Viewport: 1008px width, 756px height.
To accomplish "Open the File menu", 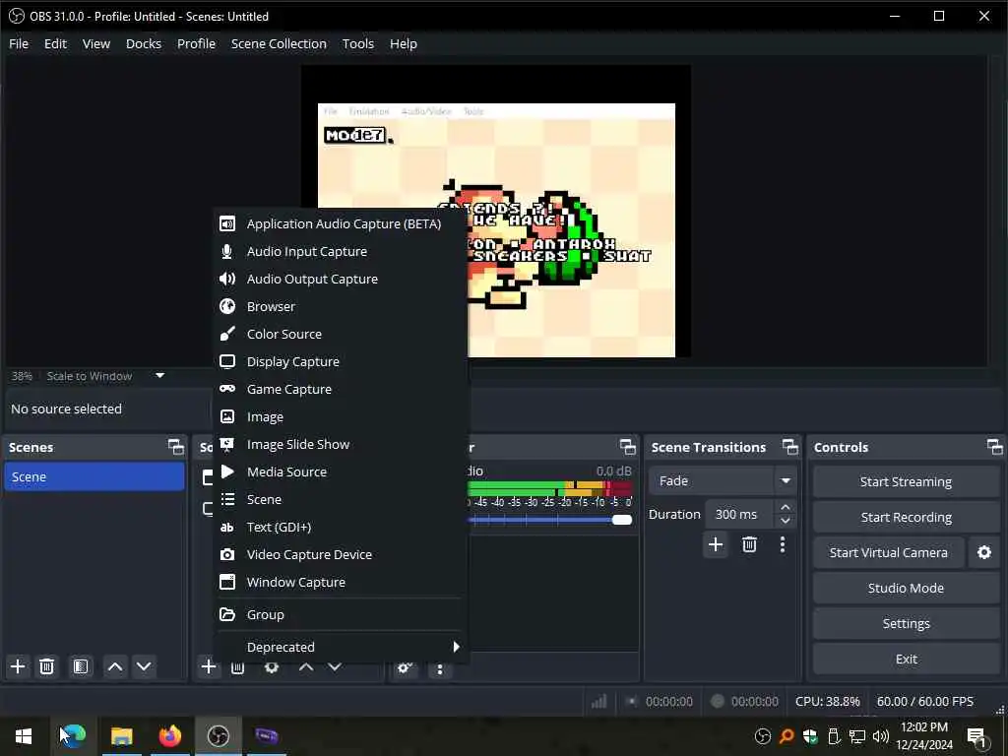I will [x=19, y=43].
